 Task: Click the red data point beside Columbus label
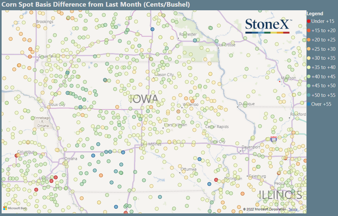point(16,155)
